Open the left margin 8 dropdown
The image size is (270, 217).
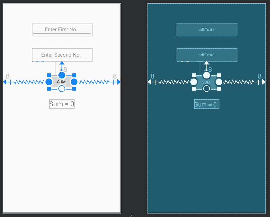(x=8, y=76)
